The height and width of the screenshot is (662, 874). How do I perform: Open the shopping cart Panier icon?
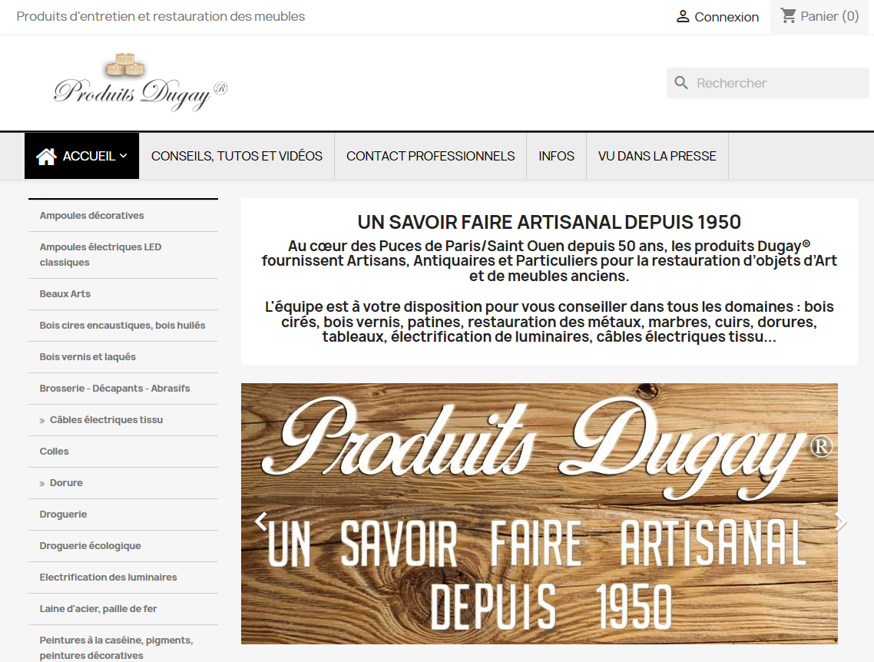[x=788, y=16]
